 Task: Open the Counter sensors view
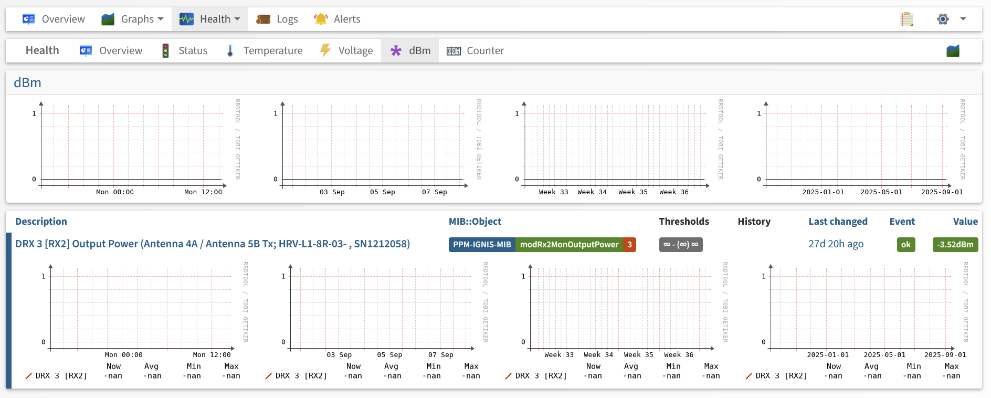tap(475, 51)
